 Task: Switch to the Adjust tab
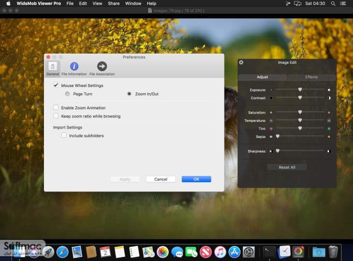click(x=262, y=77)
